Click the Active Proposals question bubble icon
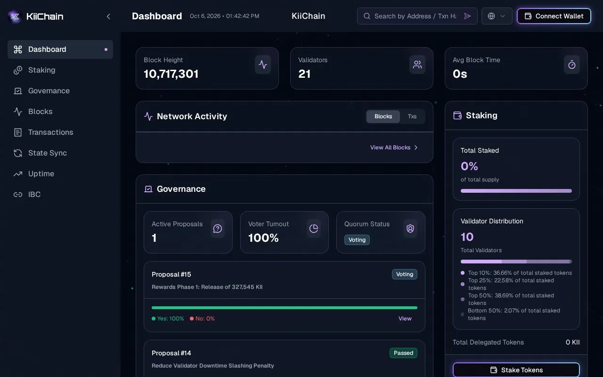603x377 pixels. tap(218, 229)
